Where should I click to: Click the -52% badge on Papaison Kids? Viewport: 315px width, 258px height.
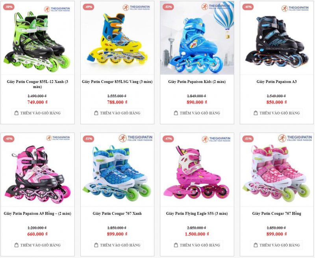[168, 7]
